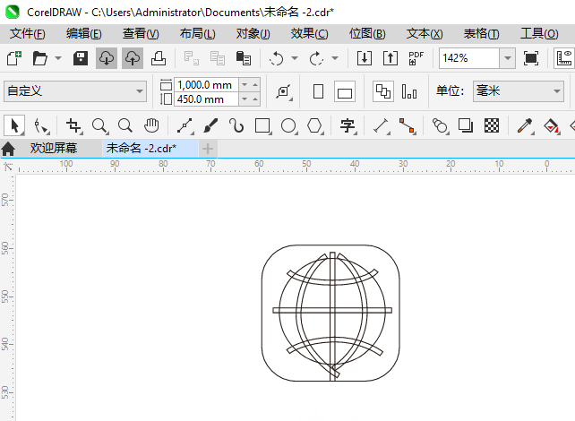The width and height of the screenshot is (575, 421).
Task: Switch page to portrait orientation
Action: [x=318, y=91]
